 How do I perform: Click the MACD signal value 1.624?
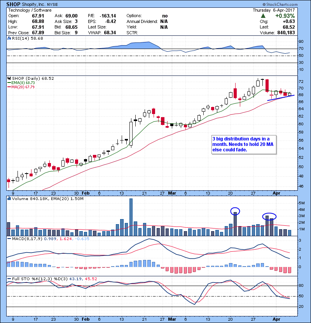click(66, 239)
